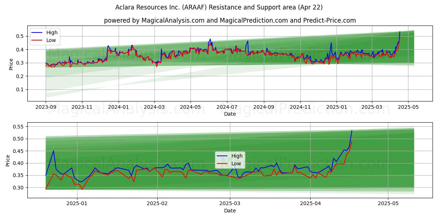Image resolution: width=438 pixels, height=219 pixels.
Task: Click the '2024-03' date tick label
Action: [x=154, y=107]
